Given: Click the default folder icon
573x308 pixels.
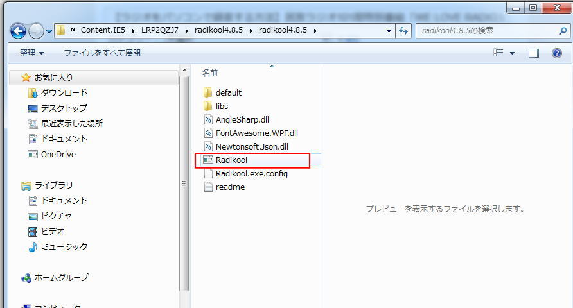Looking at the screenshot, I should click(207, 92).
